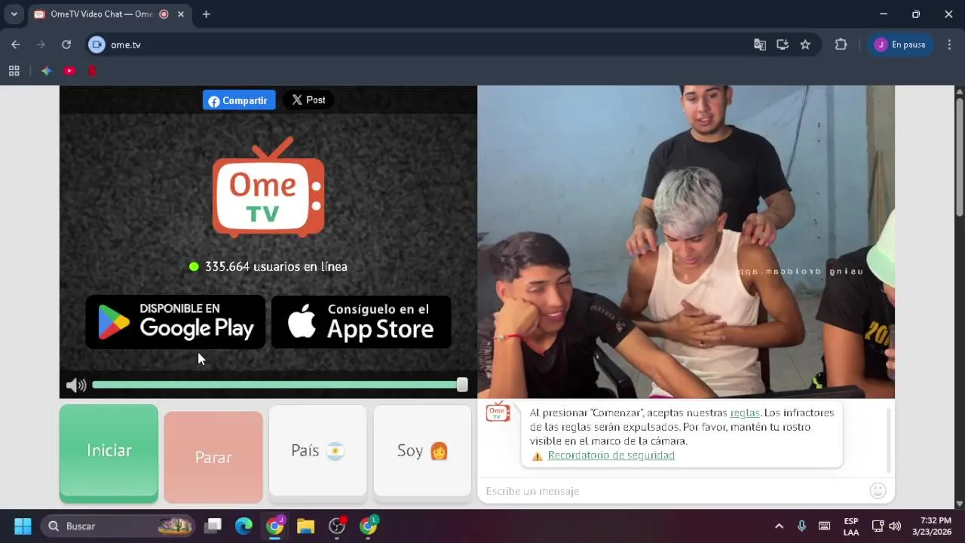The width and height of the screenshot is (965, 543).
Task: Click the Iniciar green button
Action: tap(109, 452)
